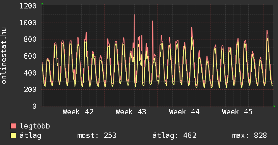Click the 'max: 828' statistic
The height and width of the screenshot is (145, 278).
(x=249, y=136)
